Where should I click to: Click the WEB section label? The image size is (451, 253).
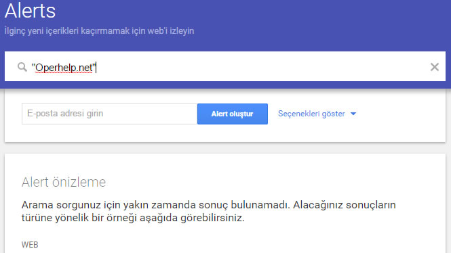click(30, 245)
